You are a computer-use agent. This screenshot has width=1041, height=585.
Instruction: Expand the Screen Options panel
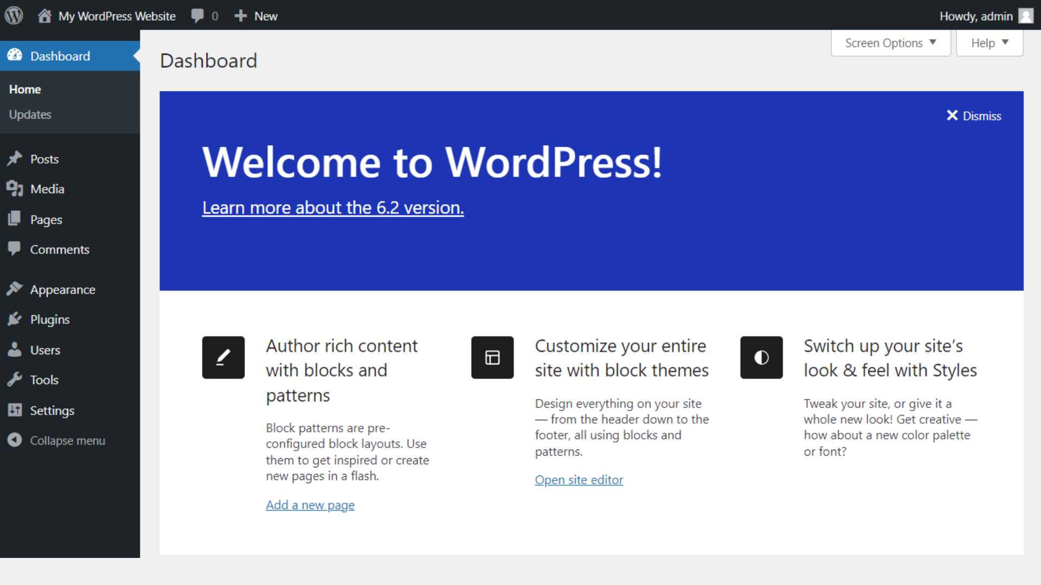click(890, 43)
